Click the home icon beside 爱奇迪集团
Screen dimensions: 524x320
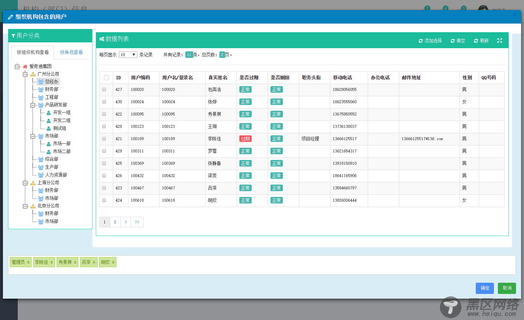click(x=25, y=67)
